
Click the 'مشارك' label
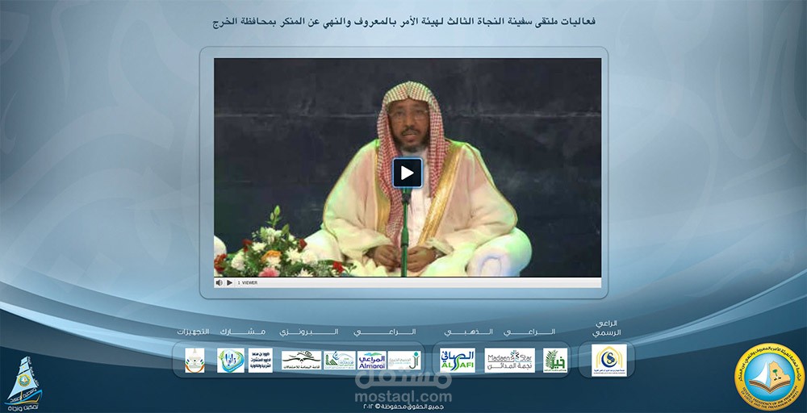point(242,332)
